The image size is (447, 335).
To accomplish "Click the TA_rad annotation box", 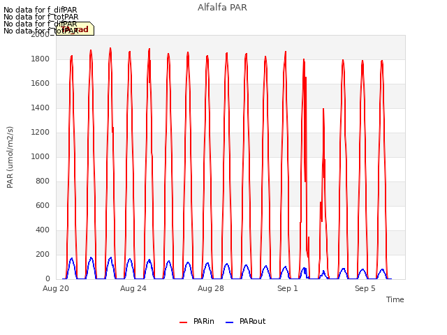I will [75, 29].
